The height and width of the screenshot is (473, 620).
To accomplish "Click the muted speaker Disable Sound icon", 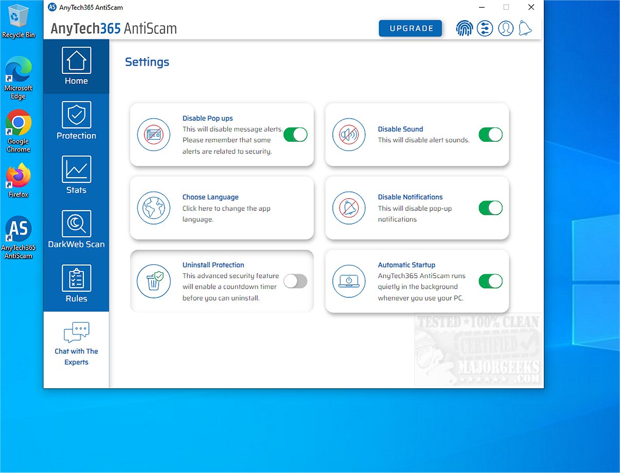I will tap(349, 135).
